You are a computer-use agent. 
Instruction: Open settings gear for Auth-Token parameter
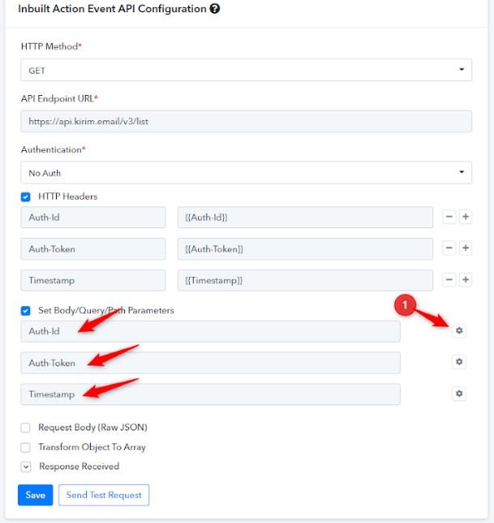459,362
